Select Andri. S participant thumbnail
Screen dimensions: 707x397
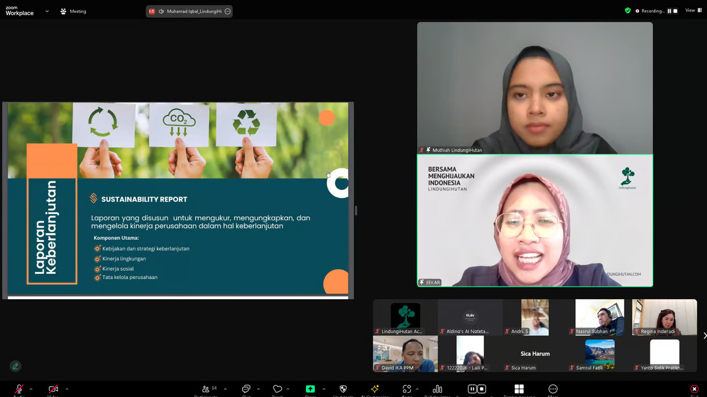click(x=535, y=317)
